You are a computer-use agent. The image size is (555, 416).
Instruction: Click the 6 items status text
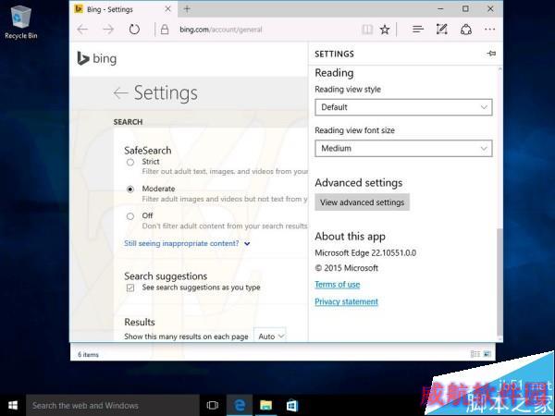coord(88,354)
